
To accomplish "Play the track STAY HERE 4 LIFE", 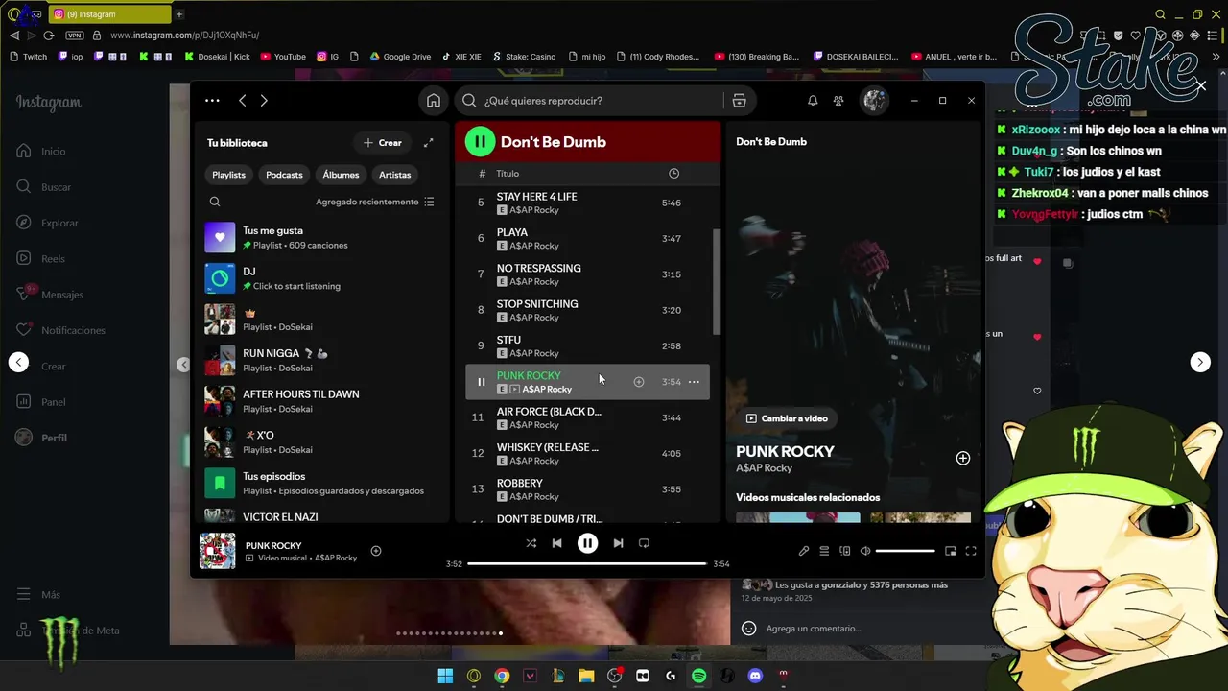I will click(587, 203).
